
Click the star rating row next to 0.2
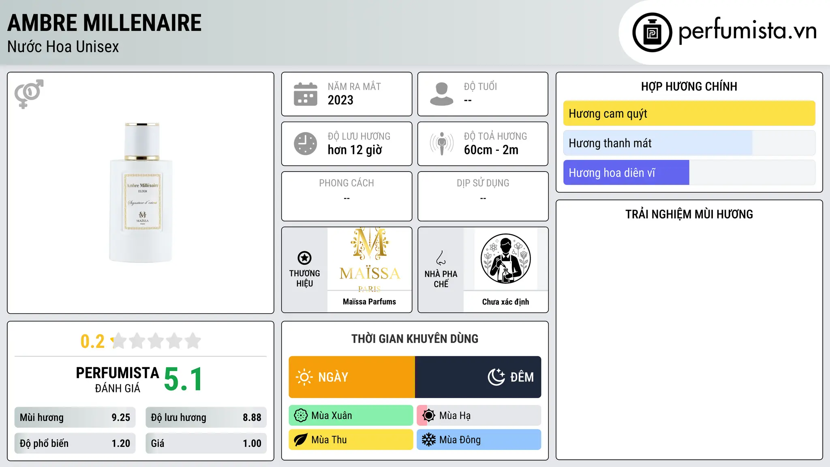click(156, 341)
